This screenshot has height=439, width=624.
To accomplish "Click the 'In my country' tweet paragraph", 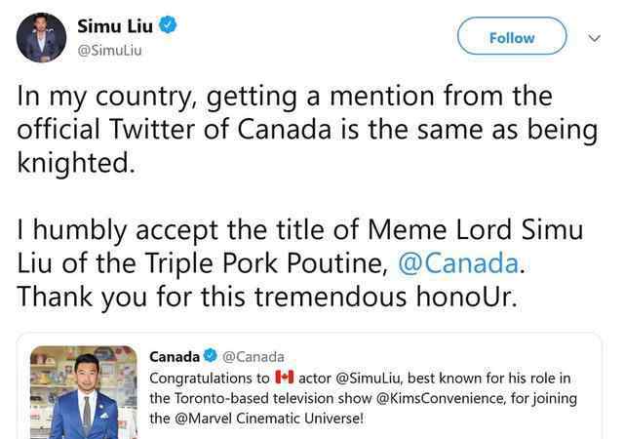I will pyautogui.click(x=283, y=129).
